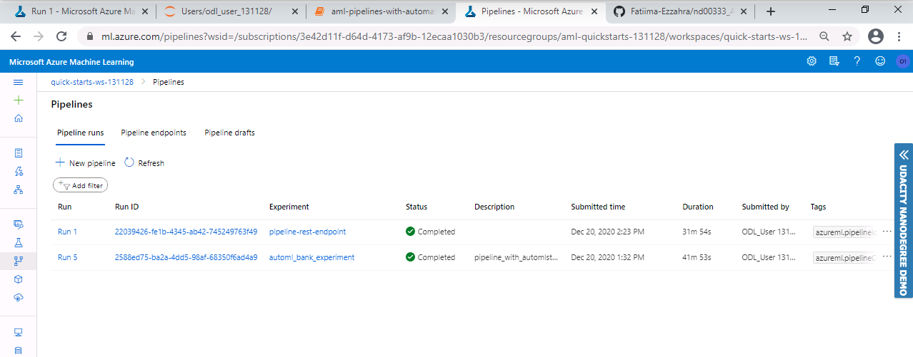Open a new browser tab
Image resolution: width=913 pixels, height=357 pixels.
pos(770,11)
